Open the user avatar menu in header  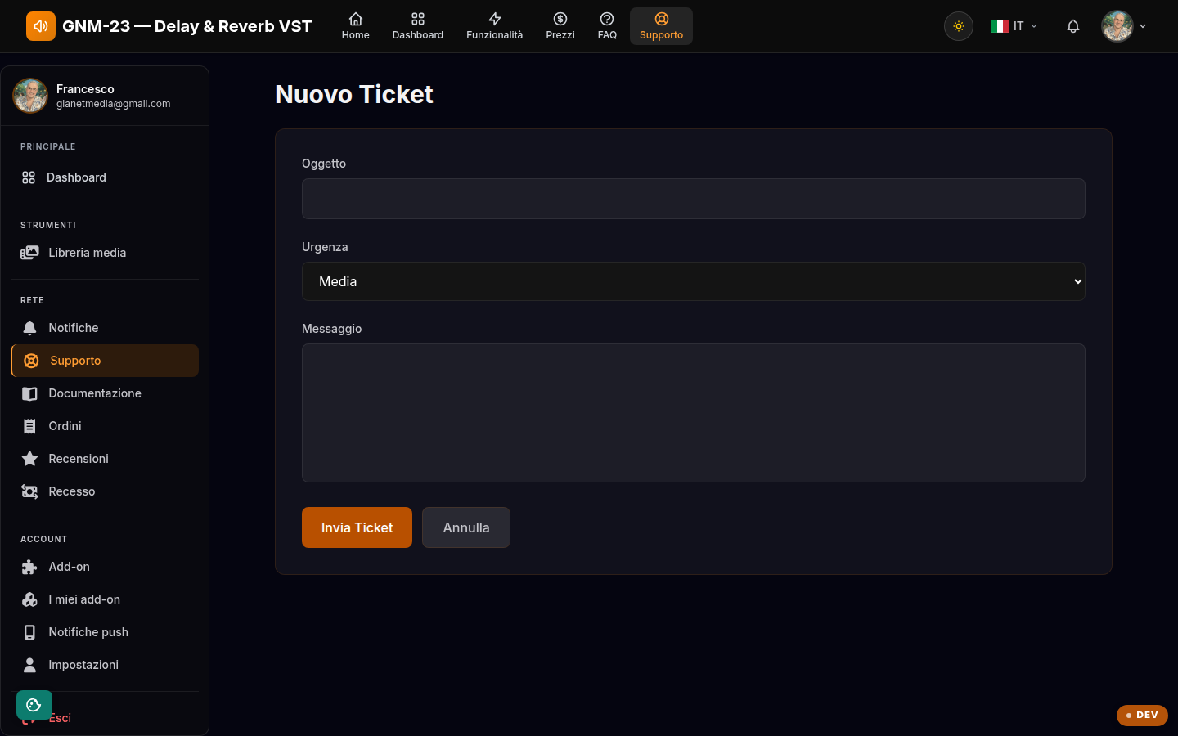pos(1124,26)
